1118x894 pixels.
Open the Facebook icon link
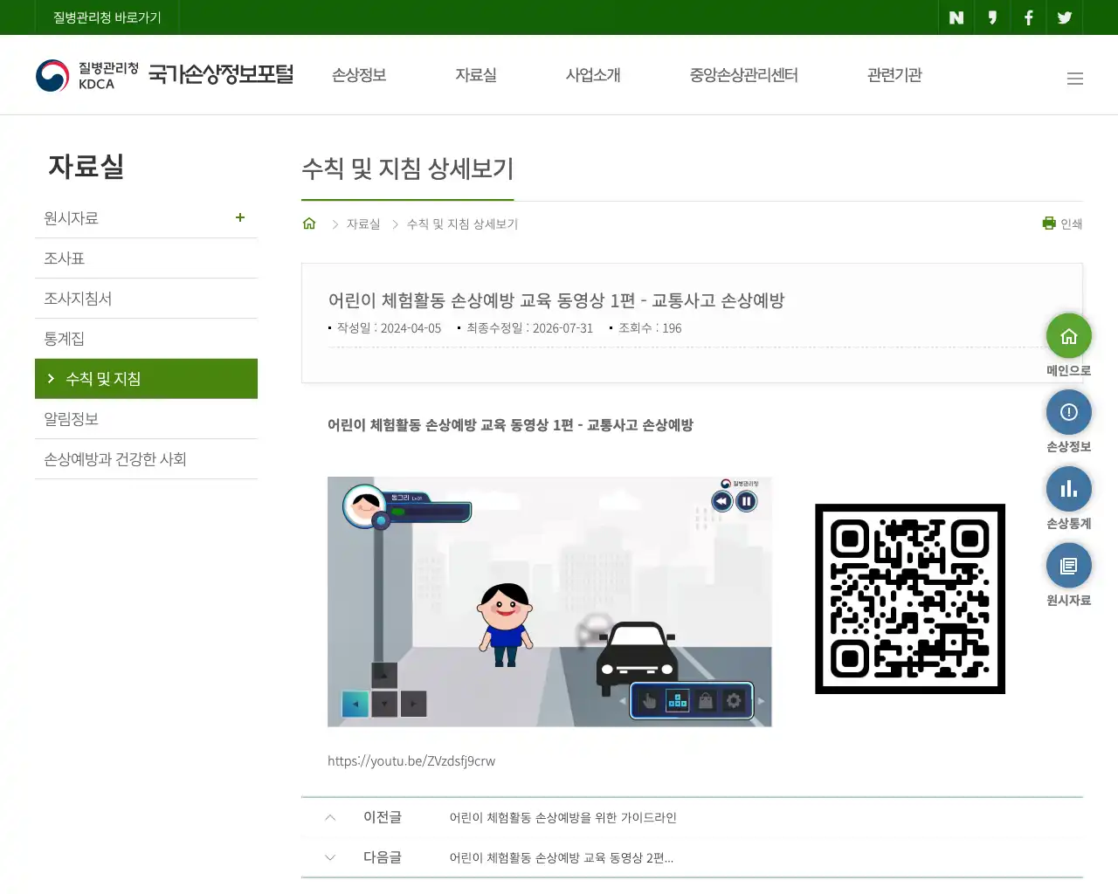[1028, 17]
